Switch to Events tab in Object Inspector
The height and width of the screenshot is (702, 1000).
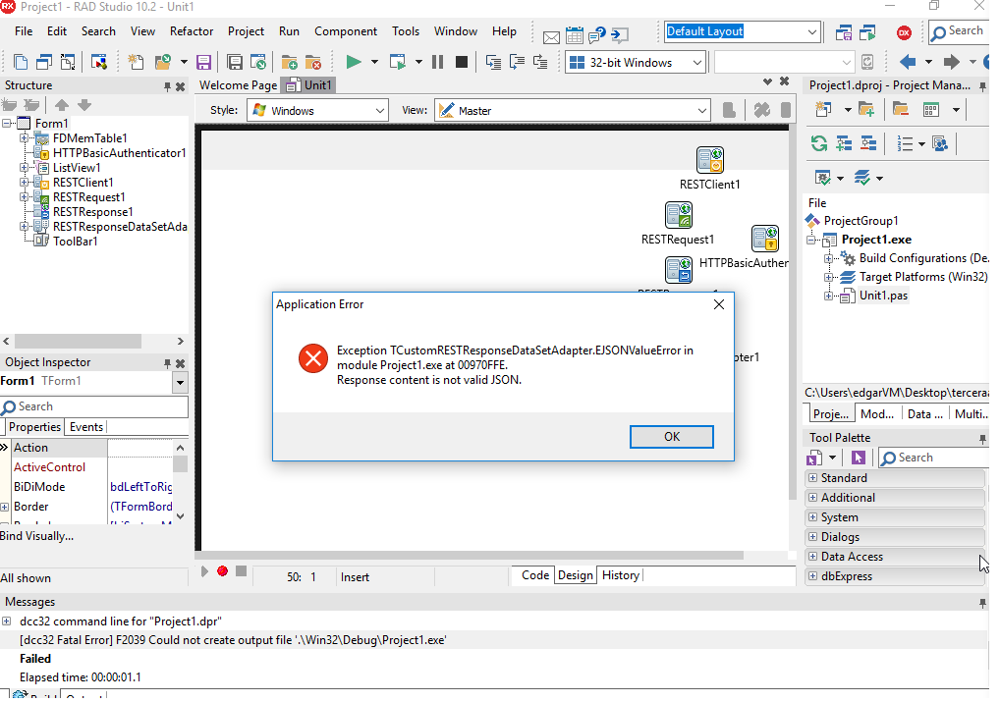(86, 427)
